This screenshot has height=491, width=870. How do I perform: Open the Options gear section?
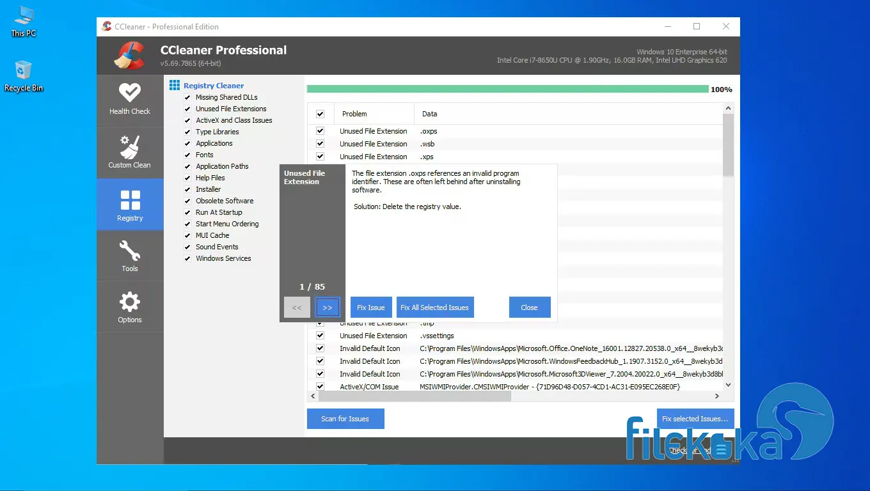tap(130, 307)
